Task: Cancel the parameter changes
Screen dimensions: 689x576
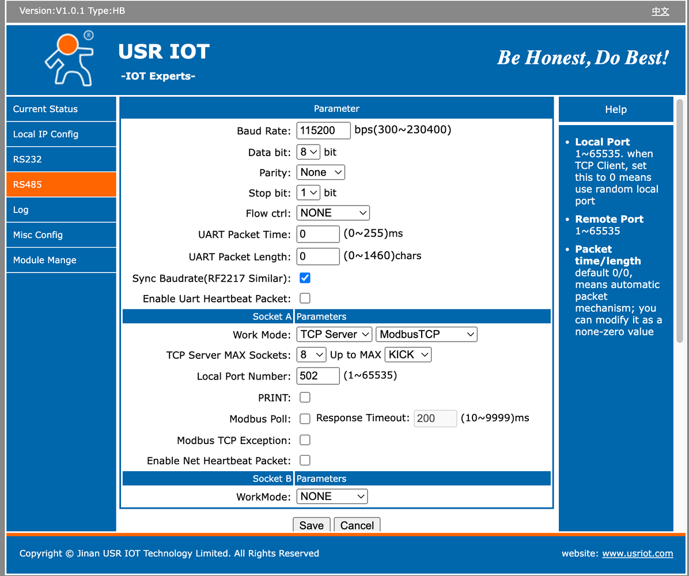Action: coord(357,525)
